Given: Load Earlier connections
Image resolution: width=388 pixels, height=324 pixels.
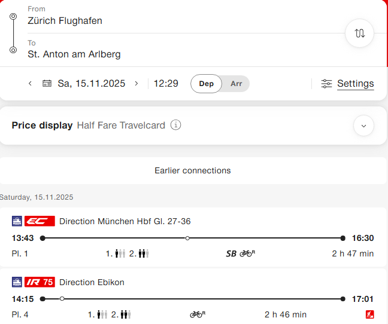Looking at the screenshot, I should coord(193,170).
